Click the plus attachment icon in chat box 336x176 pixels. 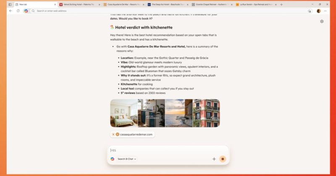point(214,159)
